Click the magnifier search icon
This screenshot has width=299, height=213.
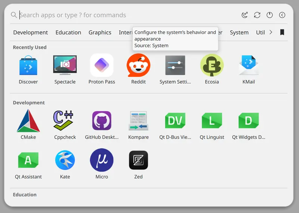pos(14,15)
